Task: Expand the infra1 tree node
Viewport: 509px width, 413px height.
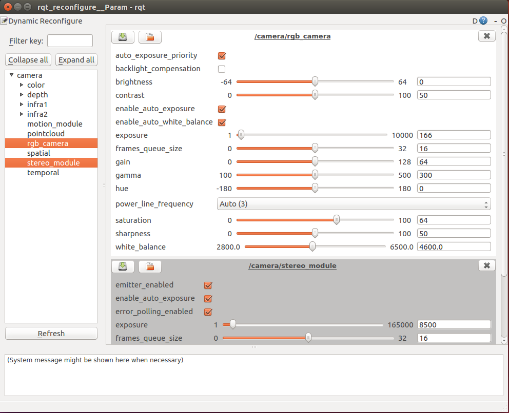Action: point(22,105)
